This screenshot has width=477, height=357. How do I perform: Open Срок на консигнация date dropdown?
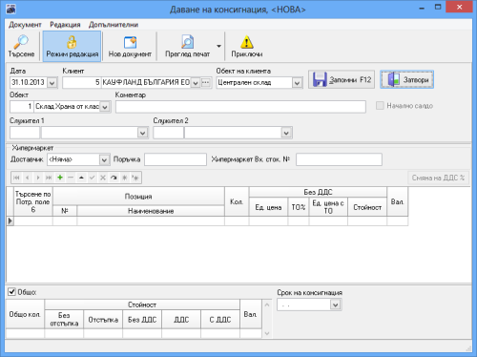pos(335,304)
